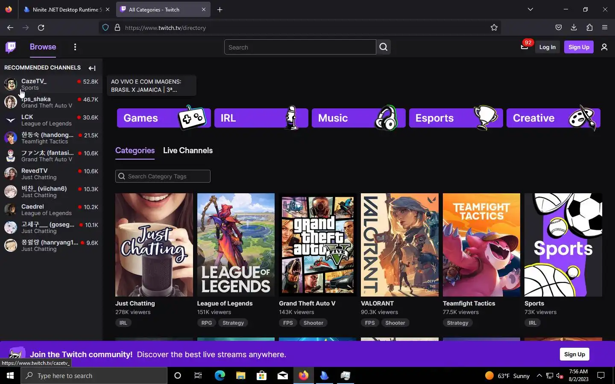Close the All Categories - Twitch tab
615x384 pixels.
[x=204, y=9]
